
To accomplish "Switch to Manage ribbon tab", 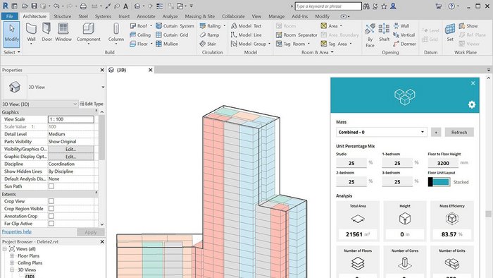I will 277,16.
